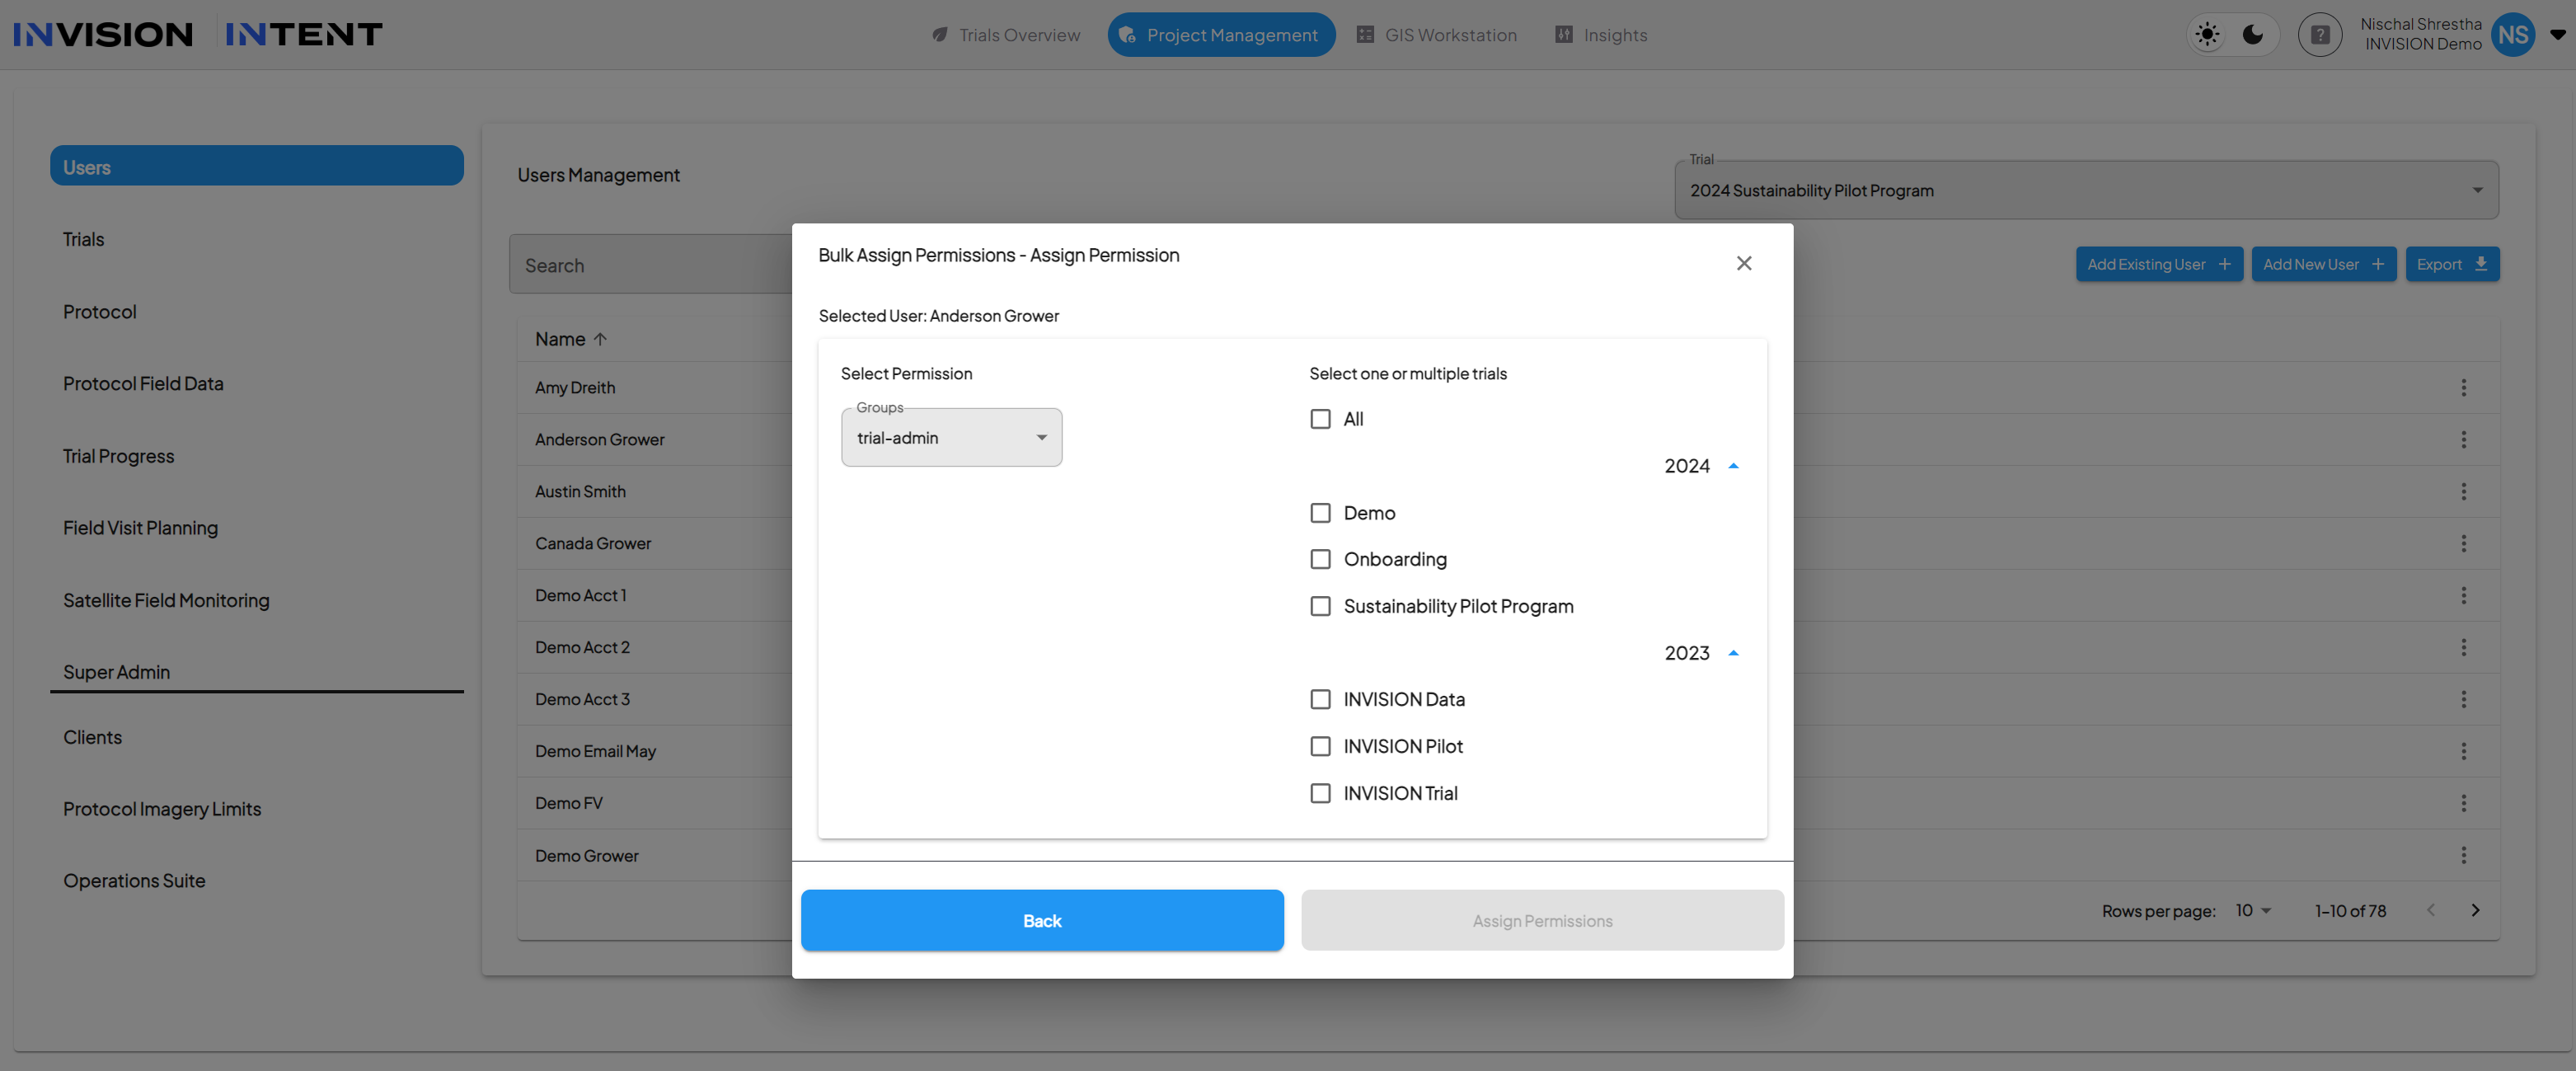Open the Groups trial-admin dropdown
The width and height of the screenshot is (2576, 1071).
tap(951, 437)
